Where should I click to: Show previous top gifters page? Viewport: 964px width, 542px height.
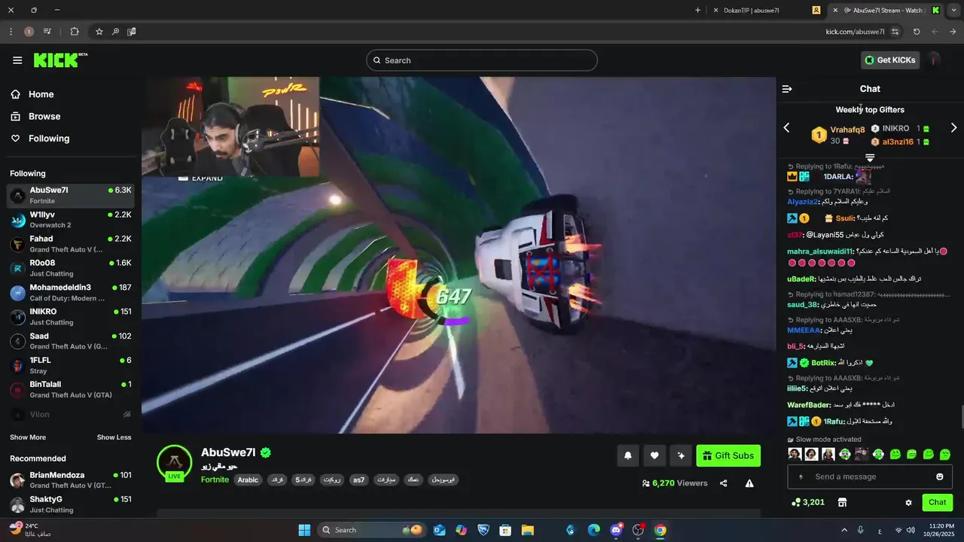click(786, 128)
